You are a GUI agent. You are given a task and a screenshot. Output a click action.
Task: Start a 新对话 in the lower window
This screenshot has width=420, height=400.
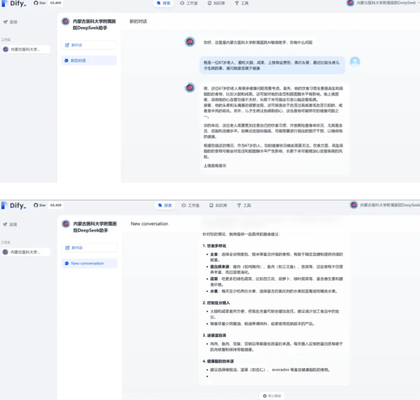[89, 248]
